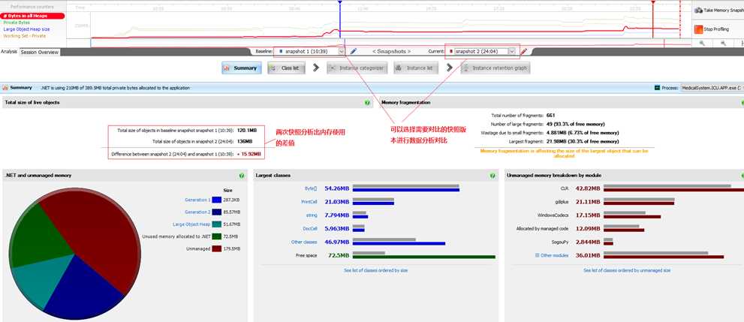This screenshot has height=322, width=744.
Task: Click the Take Memory Snapshot camera icon
Action: [698, 10]
